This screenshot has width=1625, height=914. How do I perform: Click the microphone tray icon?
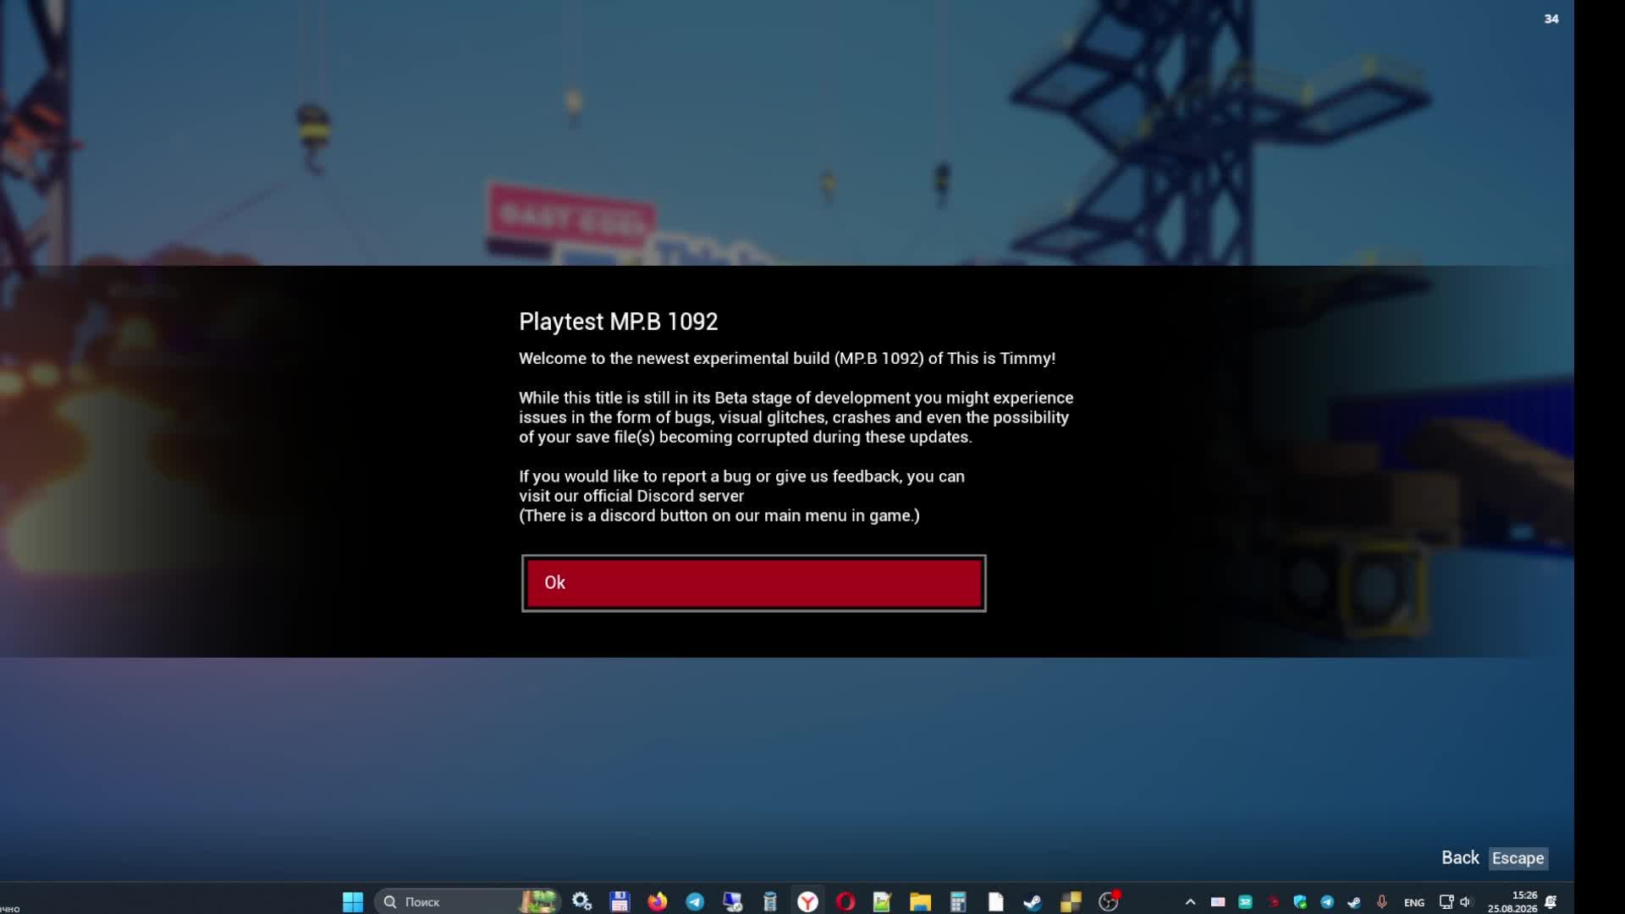tap(1382, 902)
